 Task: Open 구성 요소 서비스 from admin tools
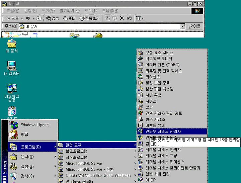click(x=172, y=53)
